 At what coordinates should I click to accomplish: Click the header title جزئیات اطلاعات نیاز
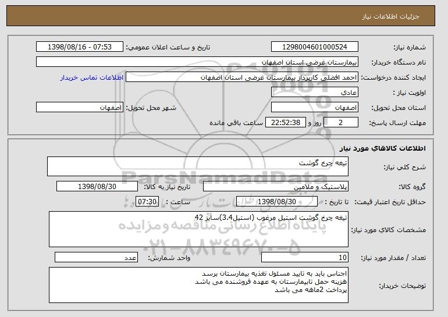390,16
